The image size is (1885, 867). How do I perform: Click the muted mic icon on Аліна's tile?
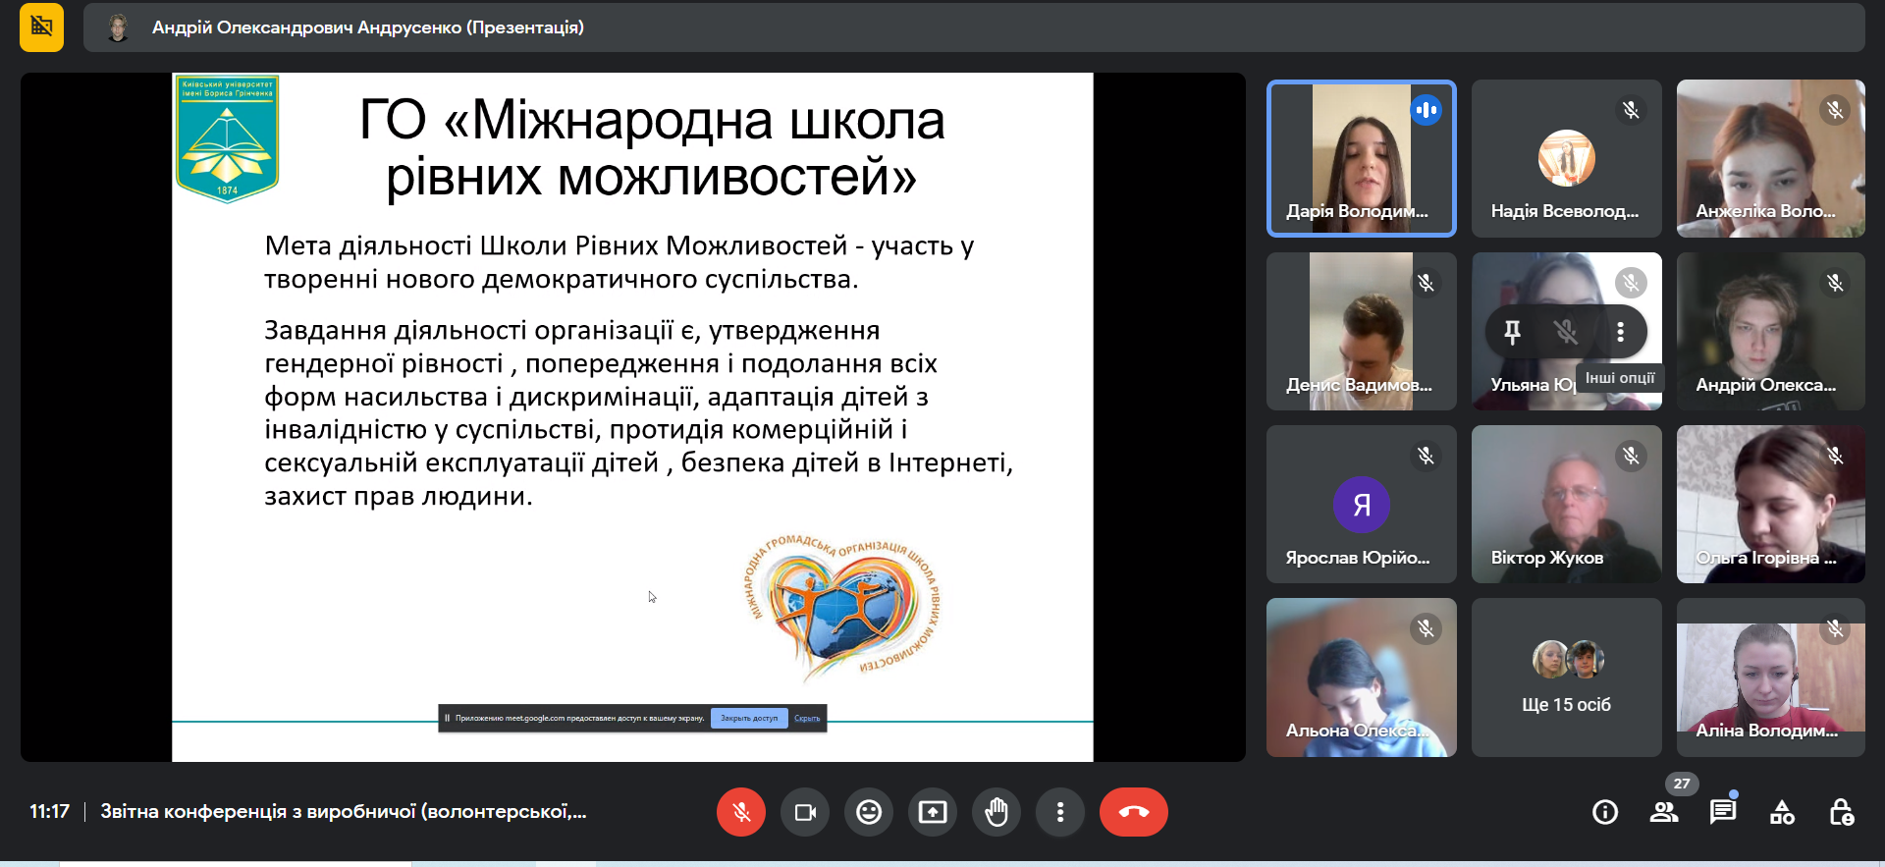click(1835, 628)
